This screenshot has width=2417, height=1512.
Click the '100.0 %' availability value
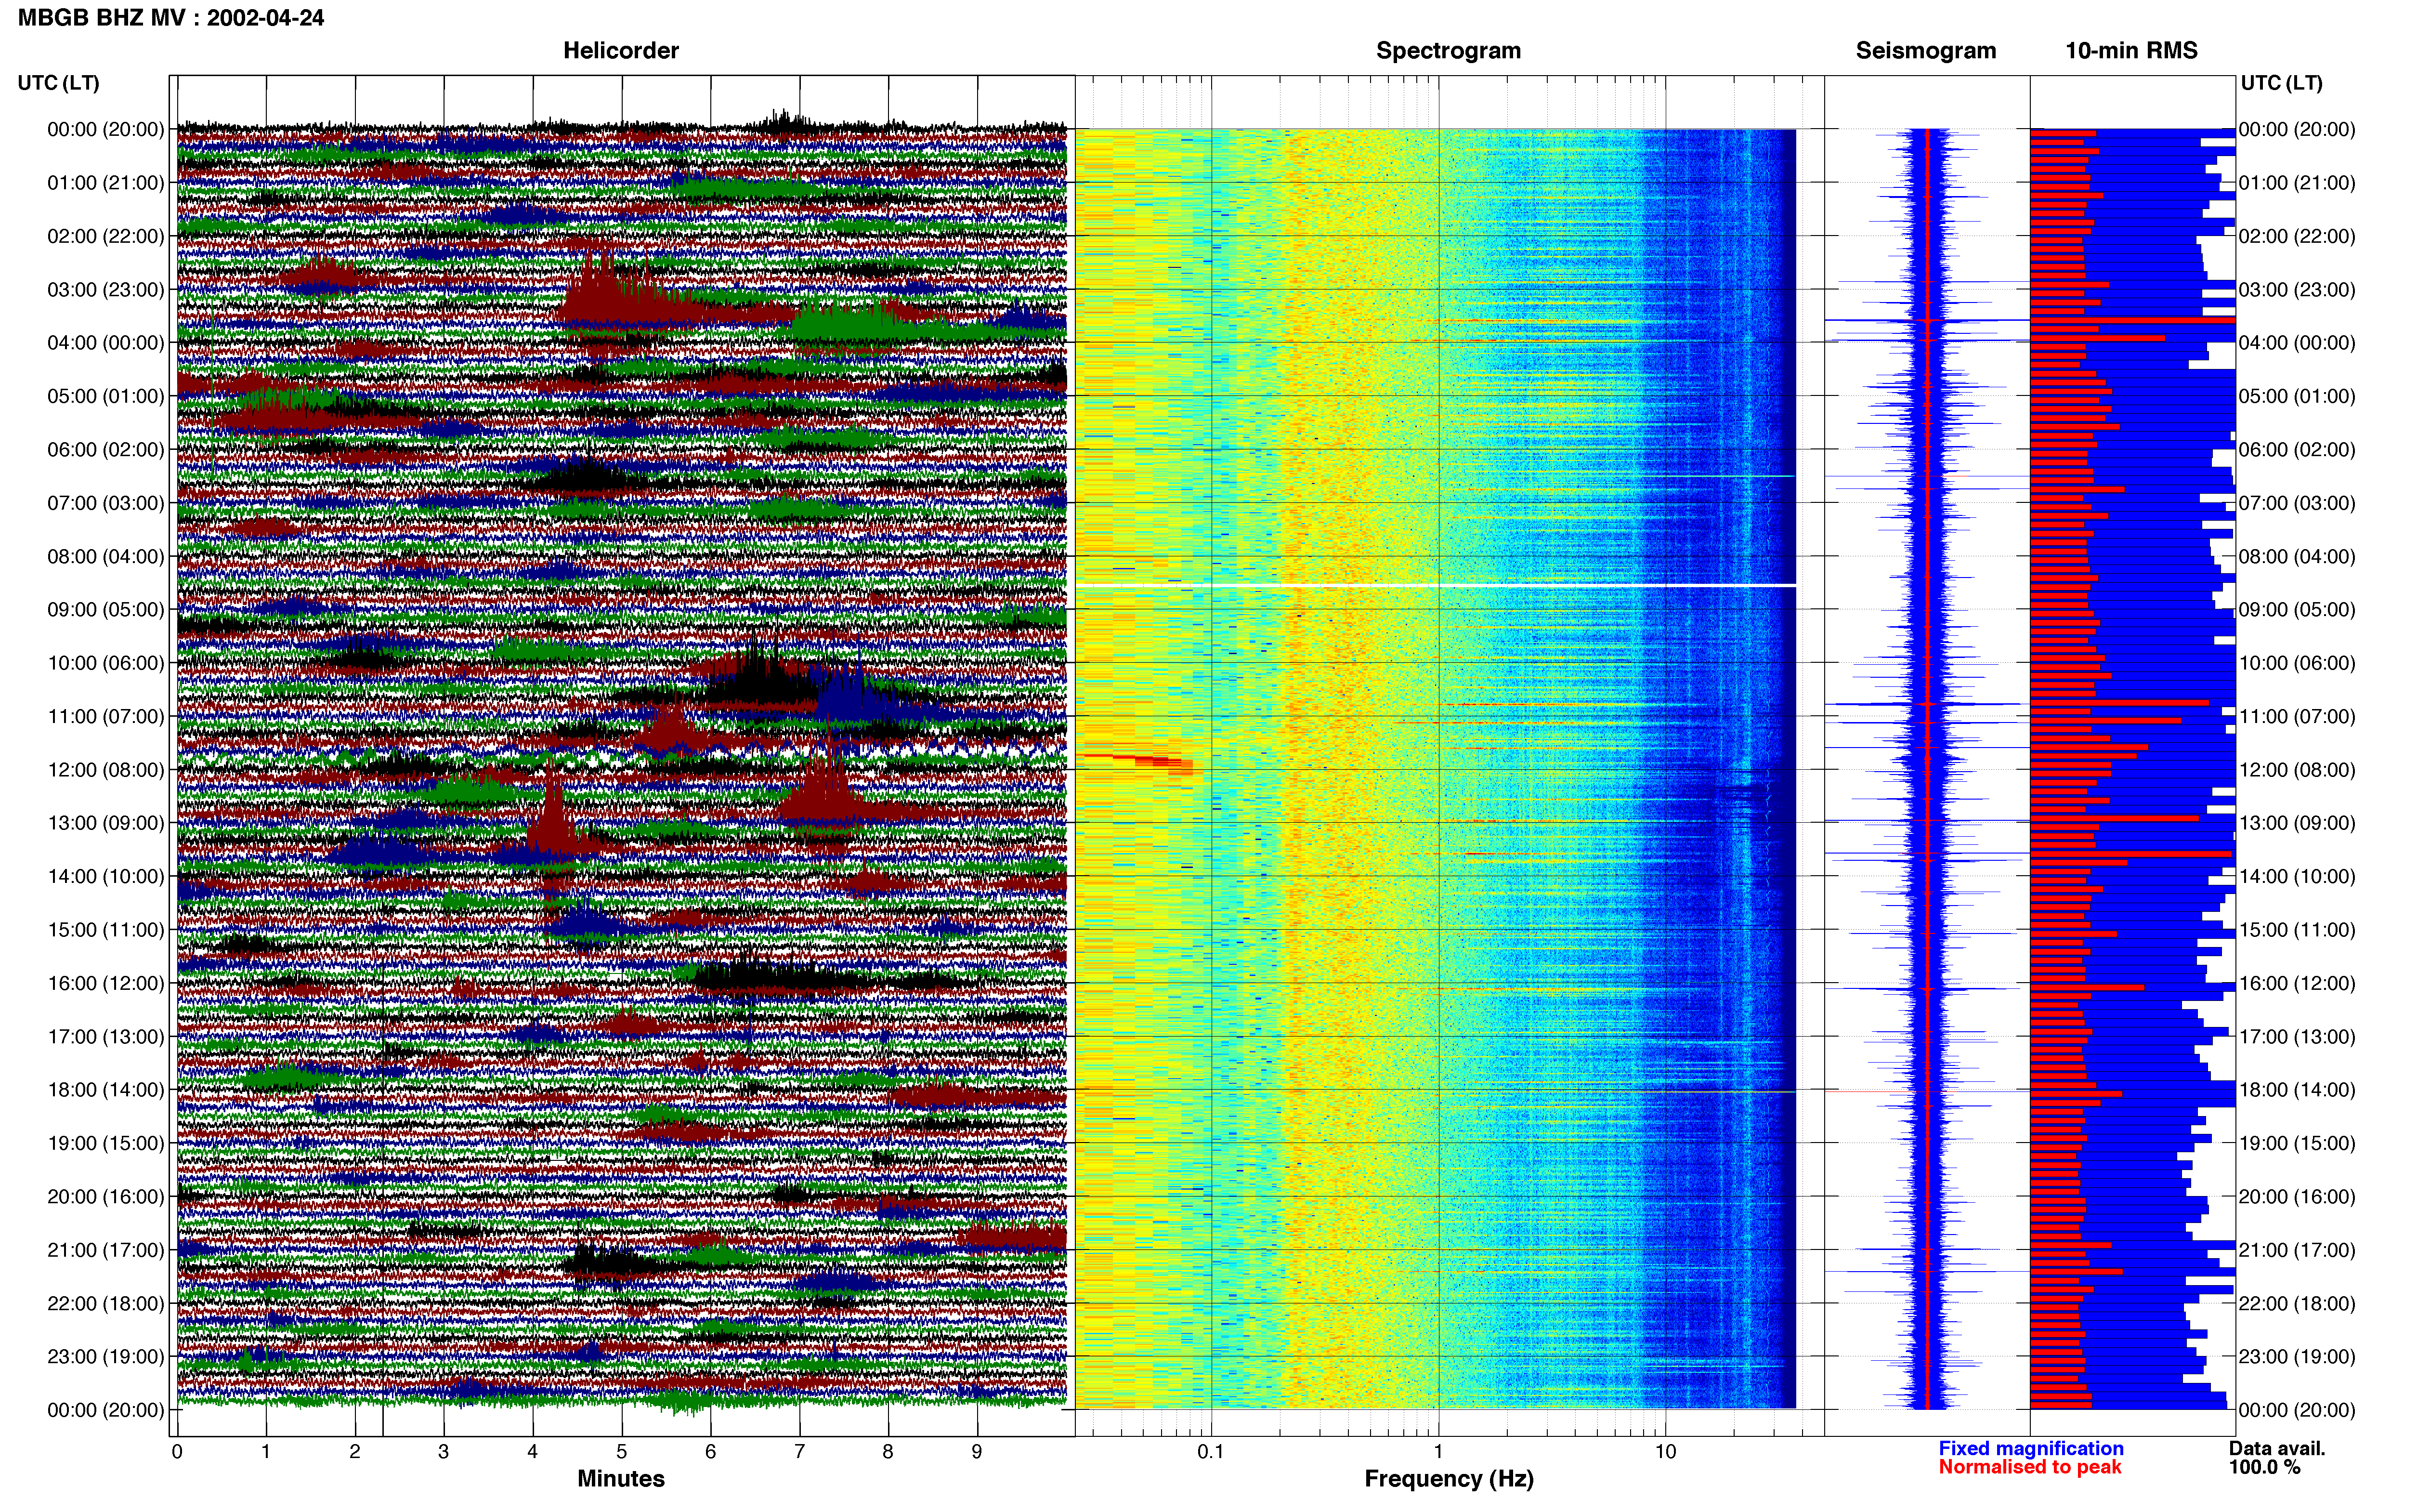tap(2264, 1467)
